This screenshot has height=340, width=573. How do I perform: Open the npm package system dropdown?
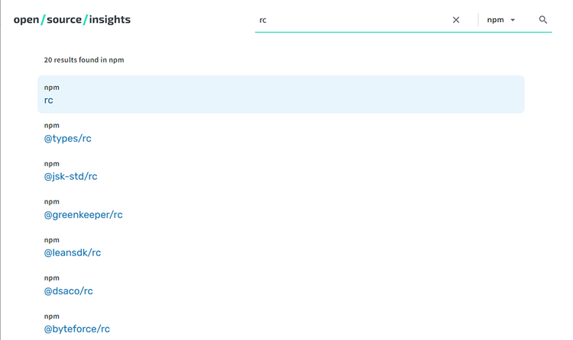point(500,20)
